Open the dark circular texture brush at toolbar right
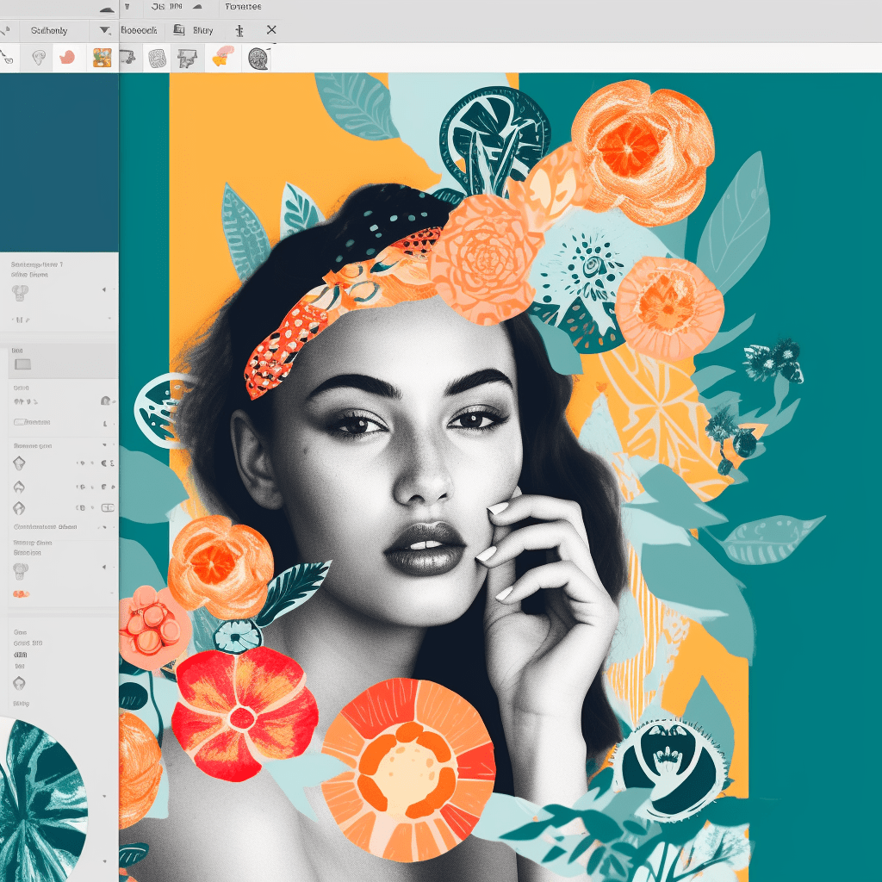This screenshot has height=882, width=882. 258,58
